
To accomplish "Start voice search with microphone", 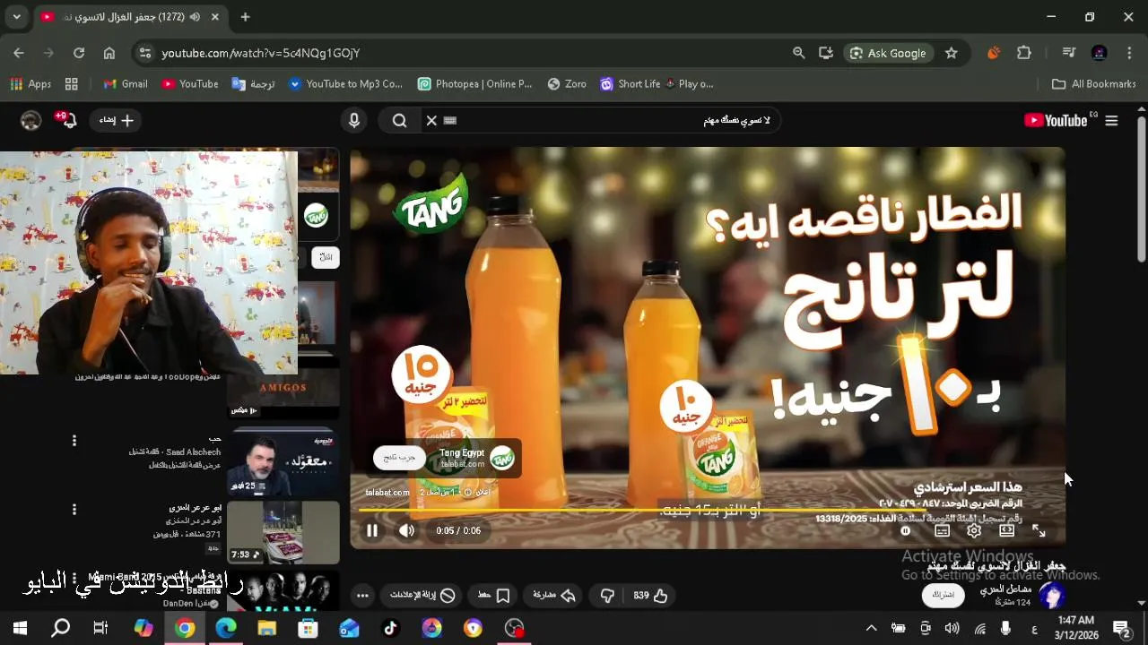I will click(354, 120).
